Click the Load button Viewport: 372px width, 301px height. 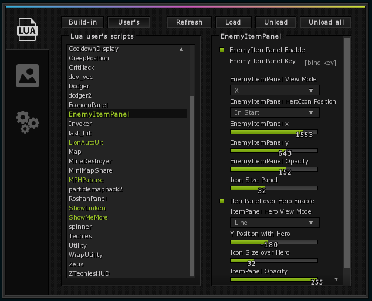(x=233, y=22)
